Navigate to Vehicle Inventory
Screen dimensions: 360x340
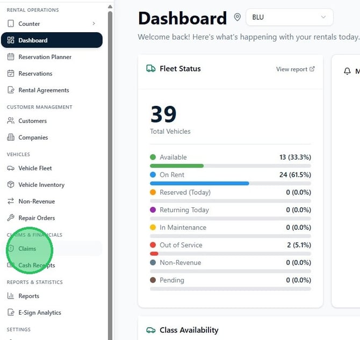[x=52, y=185]
